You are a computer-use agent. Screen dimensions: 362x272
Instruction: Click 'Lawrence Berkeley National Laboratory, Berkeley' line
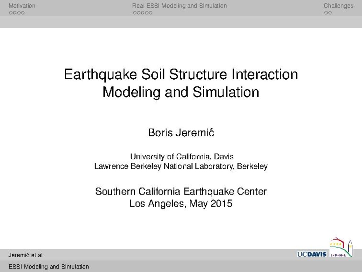tap(181, 166)
